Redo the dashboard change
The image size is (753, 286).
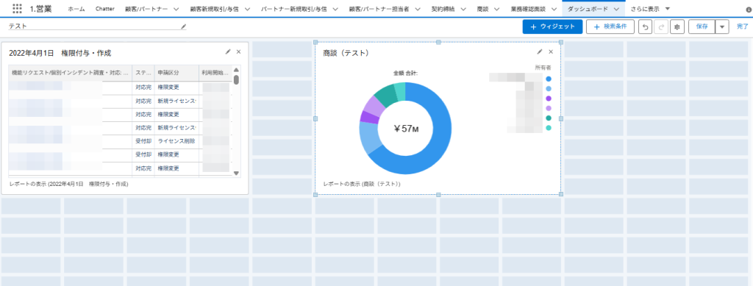click(661, 27)
